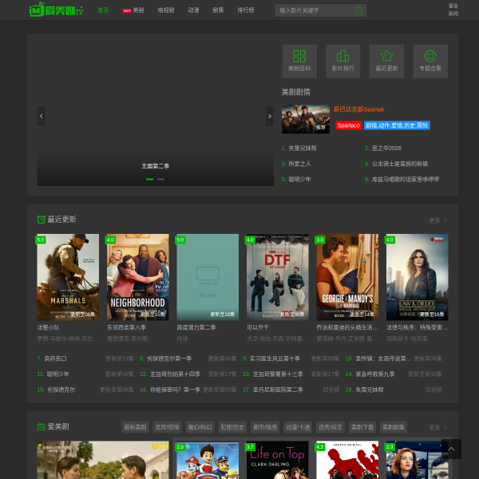Expand 更多 in the 爱美剧 section
Image resolution: width=479 pixels, height=479 pixels.
pos(437,427)
